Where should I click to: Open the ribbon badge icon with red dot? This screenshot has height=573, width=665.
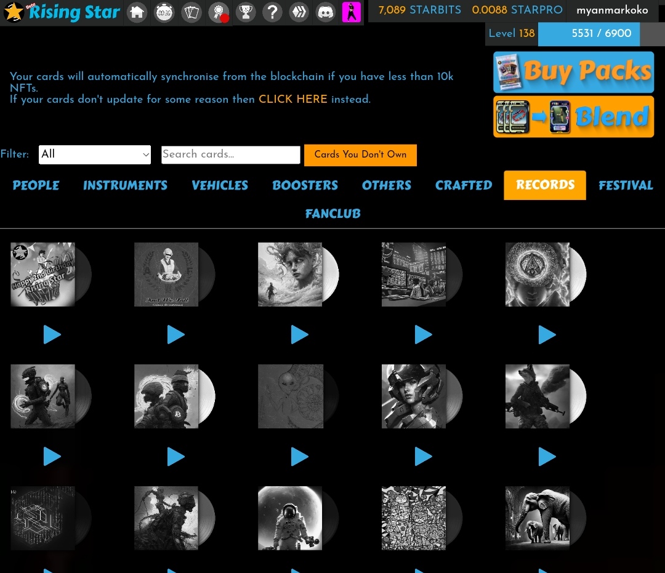coord(219,12)
